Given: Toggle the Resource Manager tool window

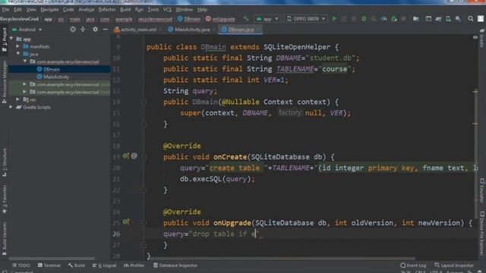Looking at the screenshot, I should 5,82.
